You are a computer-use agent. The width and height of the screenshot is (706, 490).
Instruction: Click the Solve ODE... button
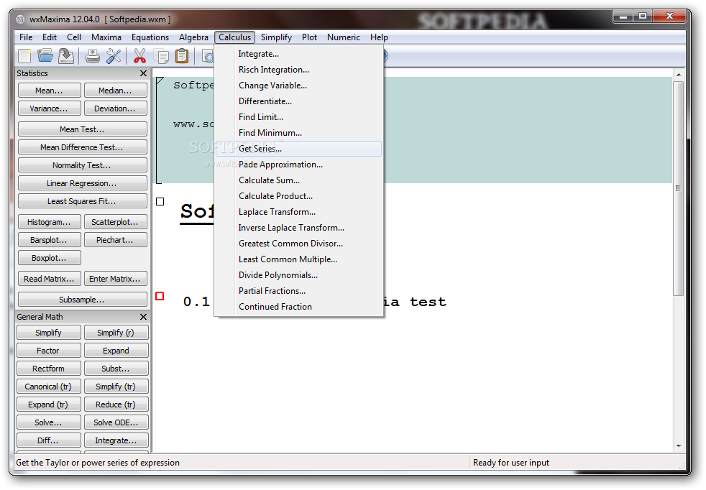[x=116, y=422]
